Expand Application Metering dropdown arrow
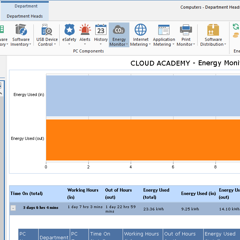This screenshot has width=240, height=240. pyautogui.click(x=173, y=44)
